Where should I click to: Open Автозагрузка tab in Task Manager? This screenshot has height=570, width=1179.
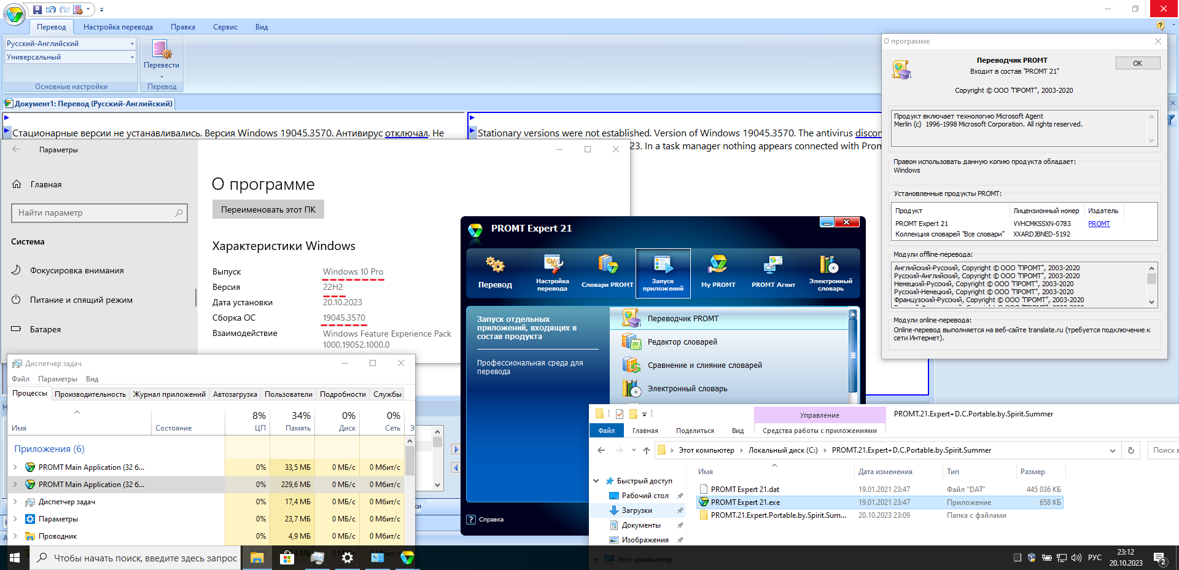click(235, 394)
